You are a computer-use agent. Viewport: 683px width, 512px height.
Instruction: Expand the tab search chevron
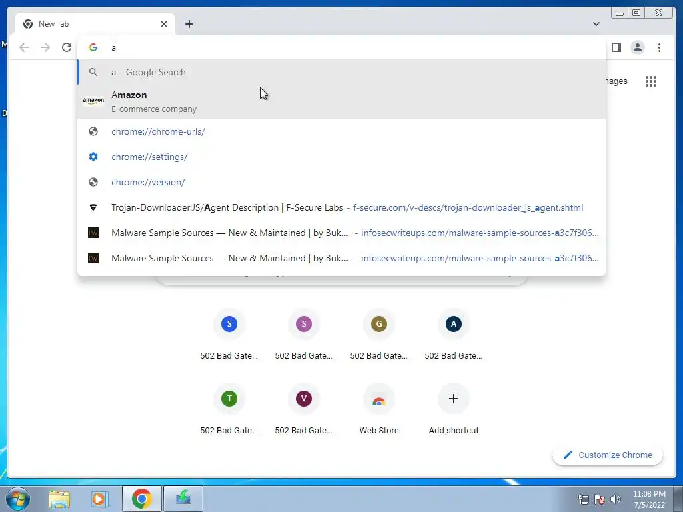click(x=596, y=24)
